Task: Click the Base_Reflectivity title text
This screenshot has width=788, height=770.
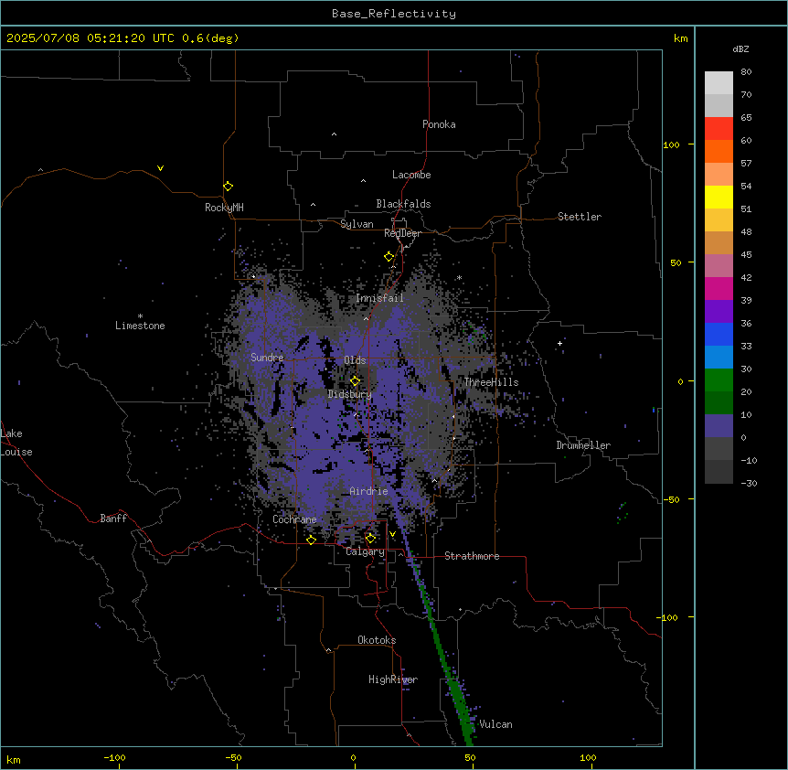Action: pos(394,14)
